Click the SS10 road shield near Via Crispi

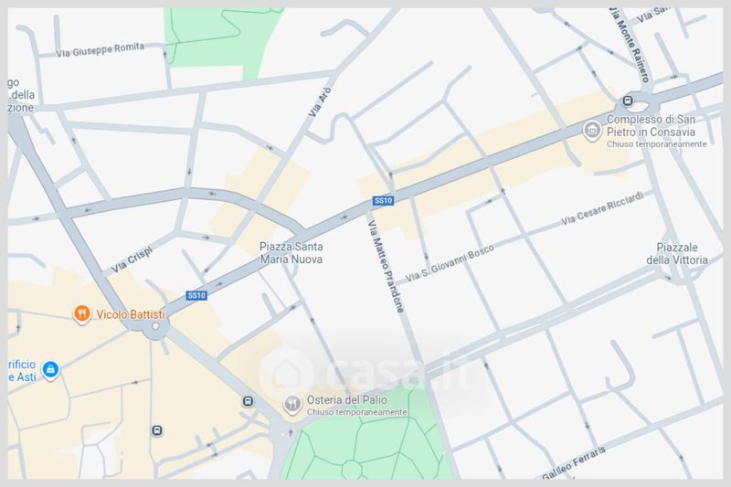pos(196,295)
